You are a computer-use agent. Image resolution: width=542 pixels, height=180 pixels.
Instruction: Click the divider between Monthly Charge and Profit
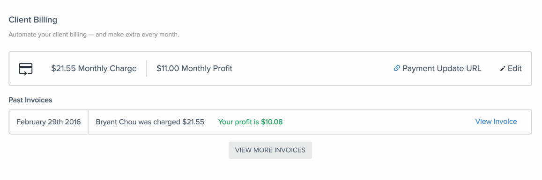(147, 68)
